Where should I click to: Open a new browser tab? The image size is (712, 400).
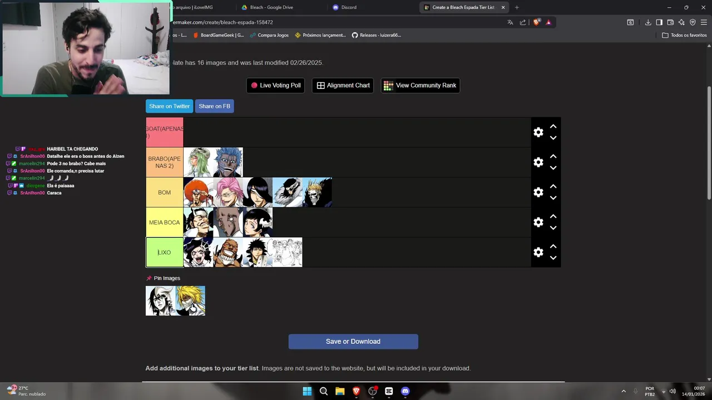[517, 7]
